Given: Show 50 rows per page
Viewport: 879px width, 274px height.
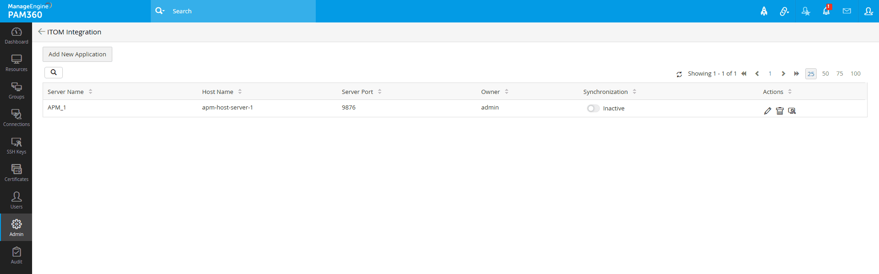Looking at the screenshot, I should (x=825, y=74).
